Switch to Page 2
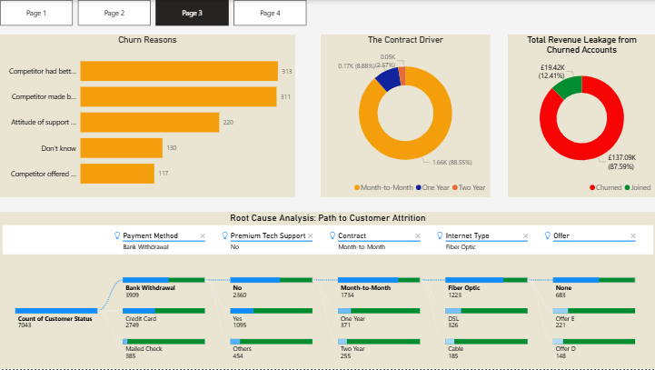This screenshot has width=655, height=370. point(114,13)
